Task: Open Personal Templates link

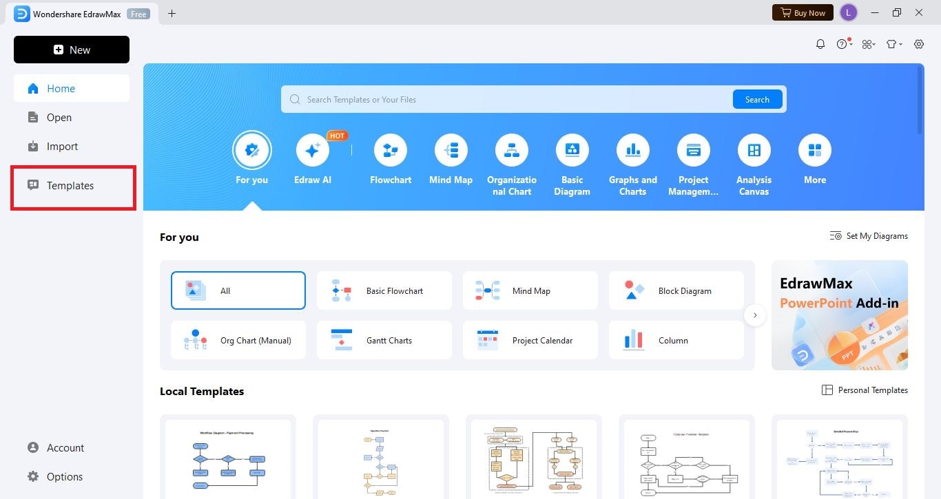Action: tap(865, 390)
